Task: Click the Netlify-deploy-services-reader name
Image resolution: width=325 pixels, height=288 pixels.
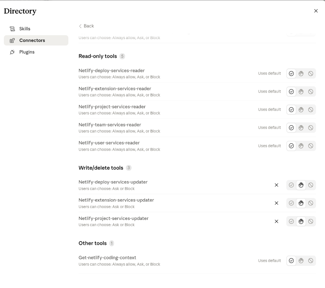Action: [x=112, y=71]
